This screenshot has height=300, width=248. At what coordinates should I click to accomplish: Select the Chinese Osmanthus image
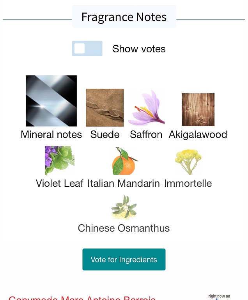click(124, 207)
